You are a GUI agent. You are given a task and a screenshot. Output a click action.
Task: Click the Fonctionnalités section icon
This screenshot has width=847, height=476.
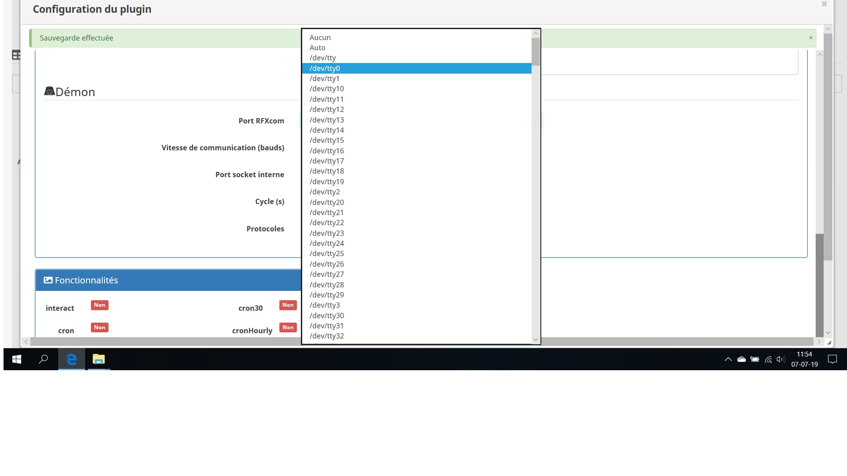[x=48, y=280]
